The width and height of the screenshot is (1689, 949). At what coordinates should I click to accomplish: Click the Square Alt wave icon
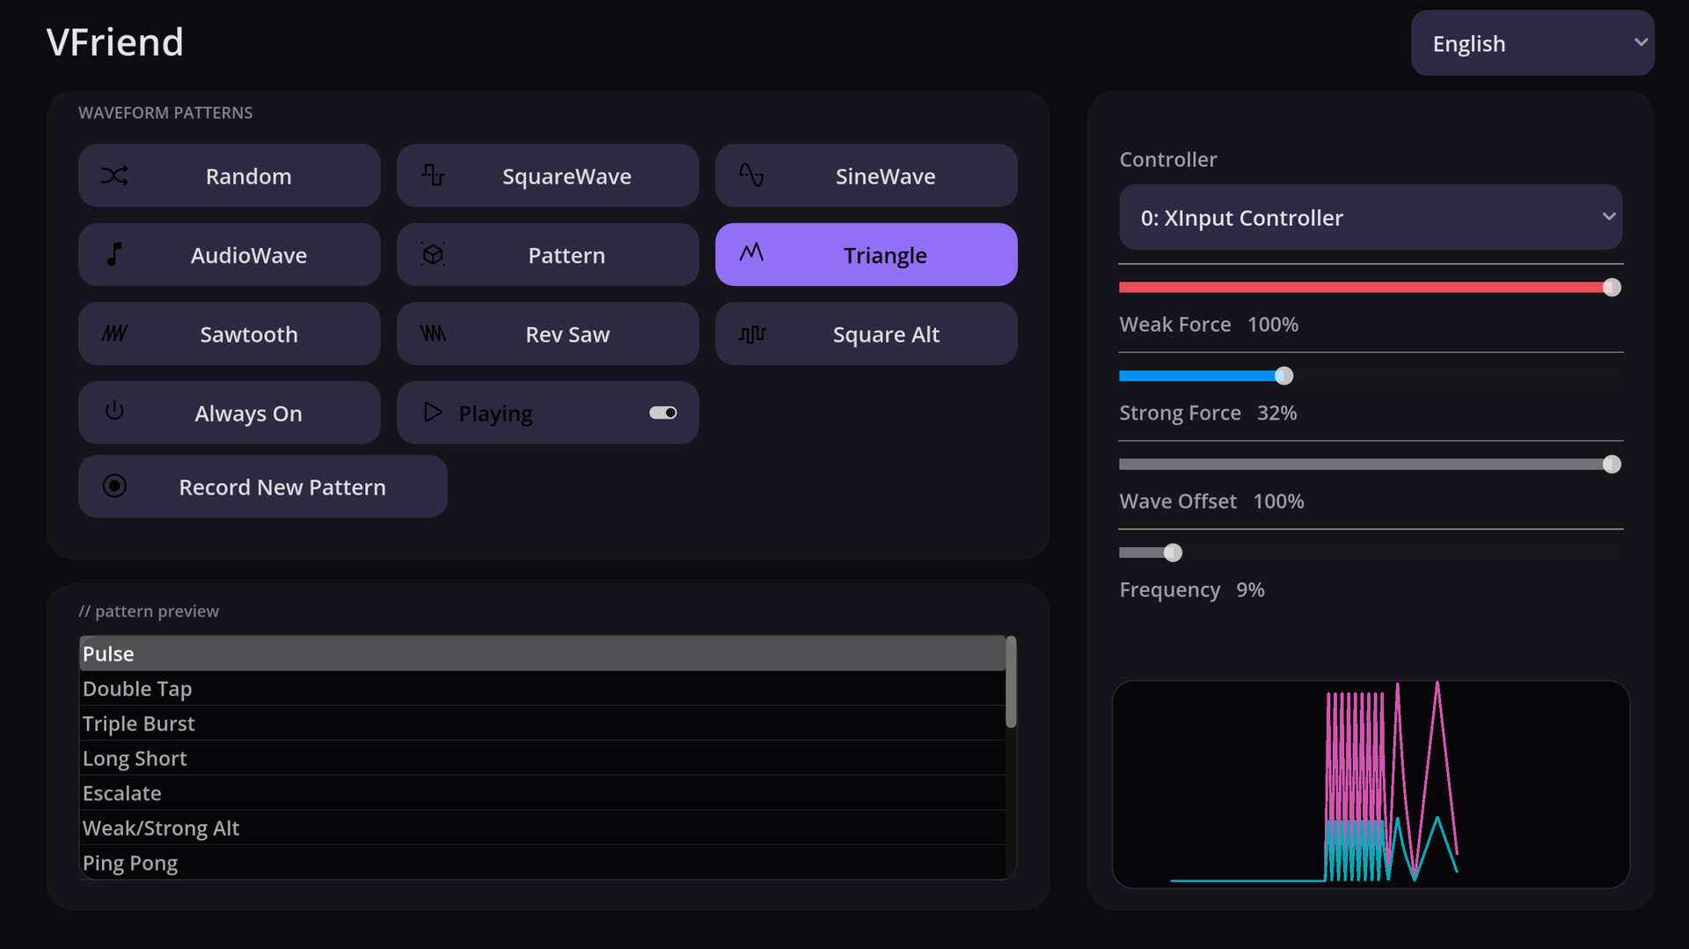pos(752,334)
